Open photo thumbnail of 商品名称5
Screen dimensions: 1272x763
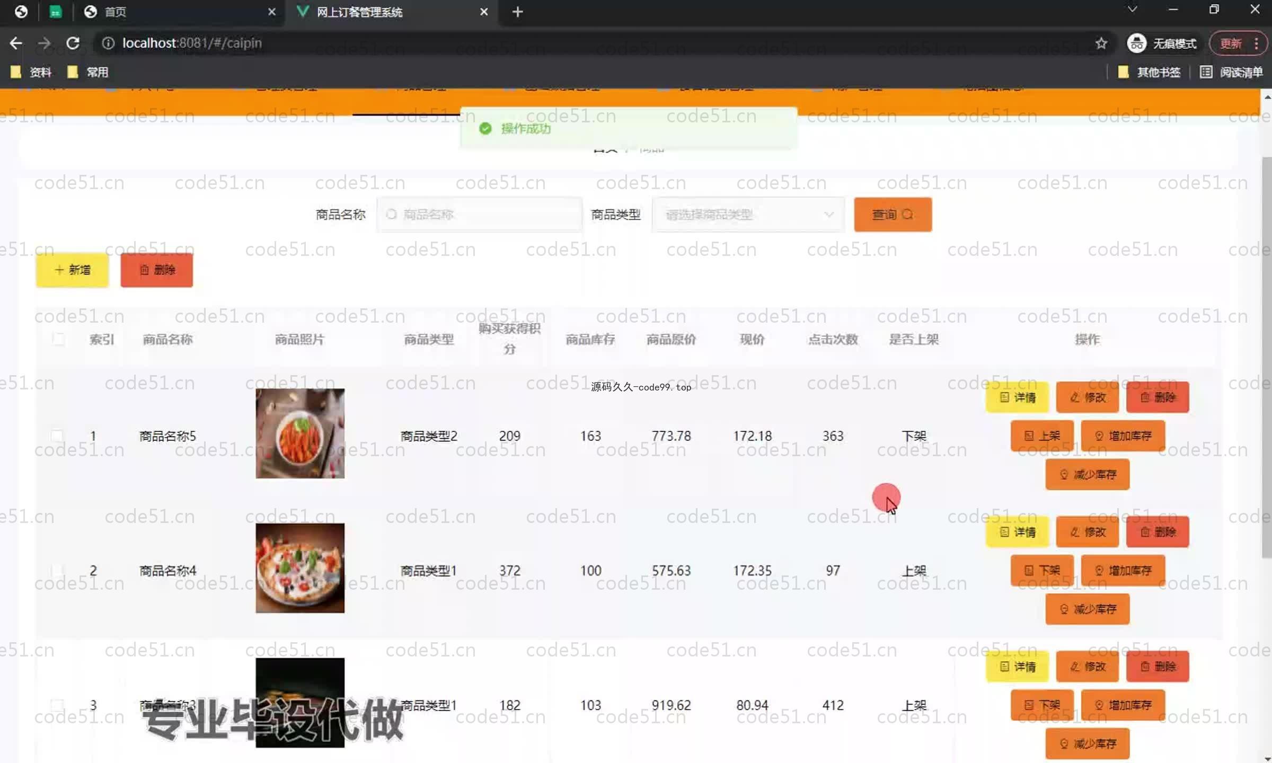click(300, 433)
